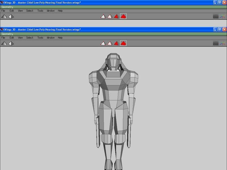The width and height of the screenshot is (227, 170).
Task: Open Help menu in front window
Action: (60, 38)
